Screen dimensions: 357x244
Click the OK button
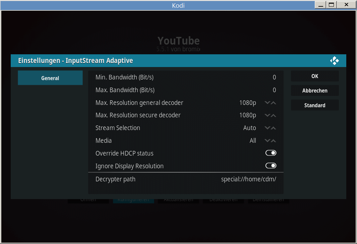point(315,76)
